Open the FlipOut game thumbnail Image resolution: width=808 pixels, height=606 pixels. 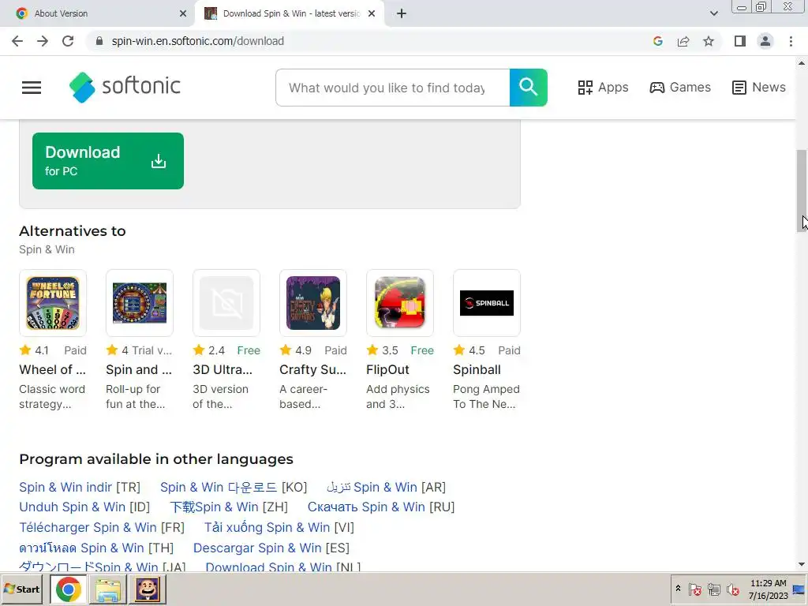(400, 303)
